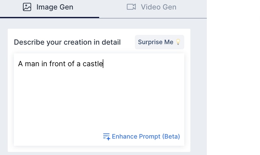The image size is (260, 155).
Task: Click the Describe your creation heading area
Action: coord(67,42)
